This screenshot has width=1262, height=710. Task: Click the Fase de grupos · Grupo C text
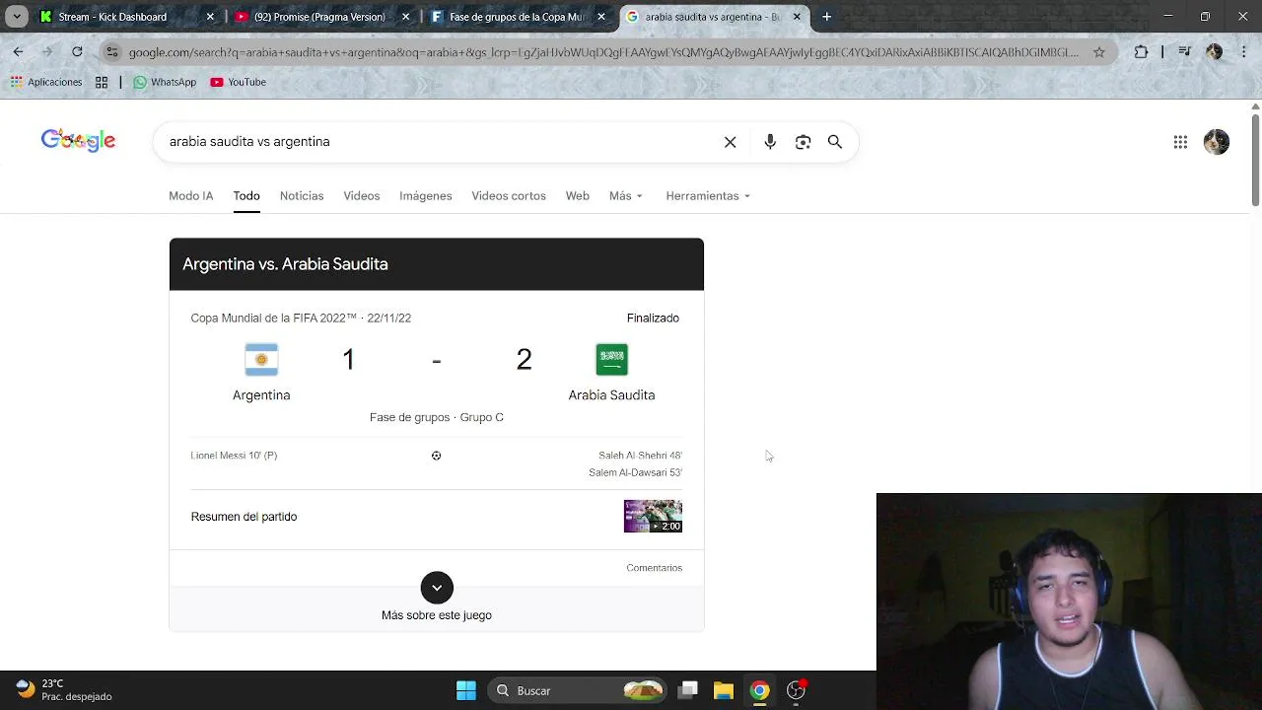click(437, 417)
